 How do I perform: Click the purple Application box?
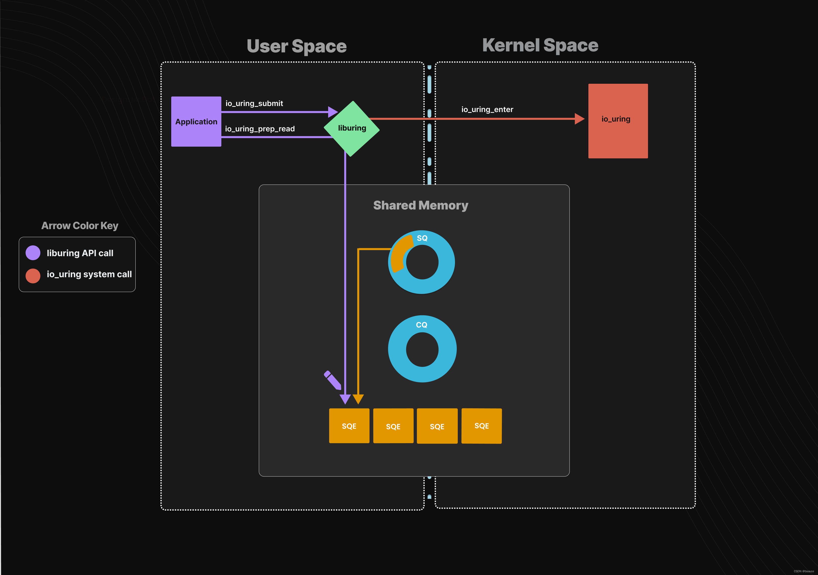(x=196, y=122)
